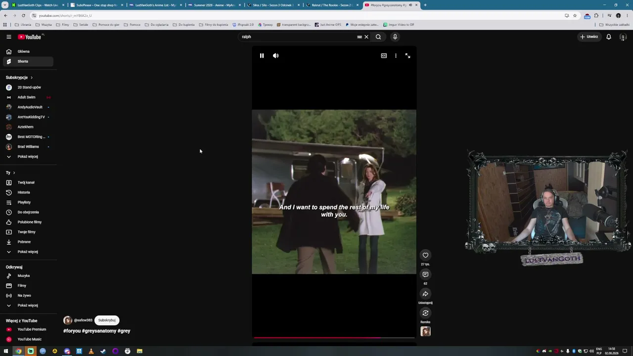Open Do obejrzenia watch later

click(x=28, y=212)
